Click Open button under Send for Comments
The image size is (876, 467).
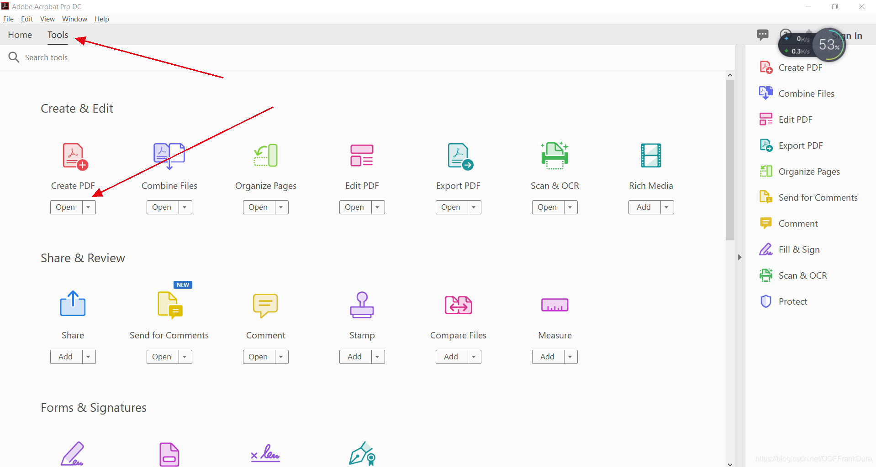pyautogui.click(x=162, y=357)
